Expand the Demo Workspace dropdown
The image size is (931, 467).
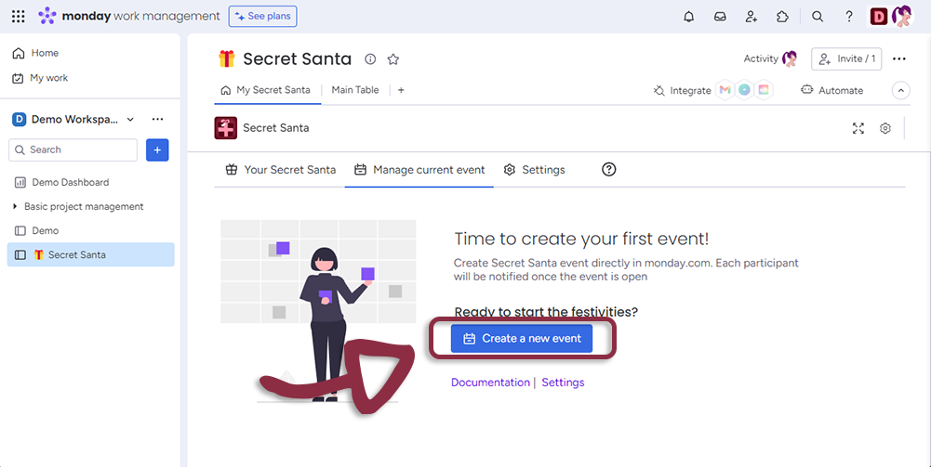130,119
